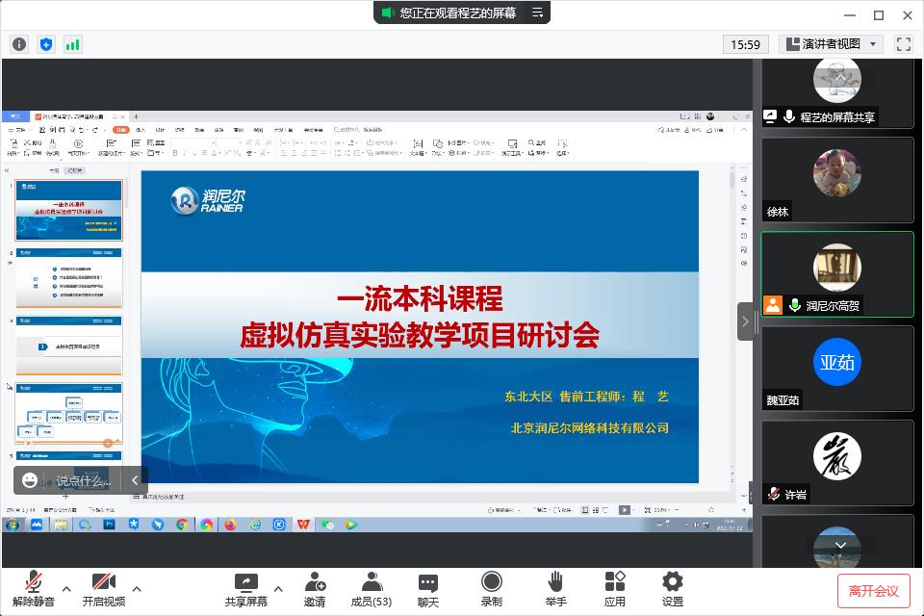Open the emoji picker in chat overlay
This screenshot has width=924, height=616.
(30, 480)
